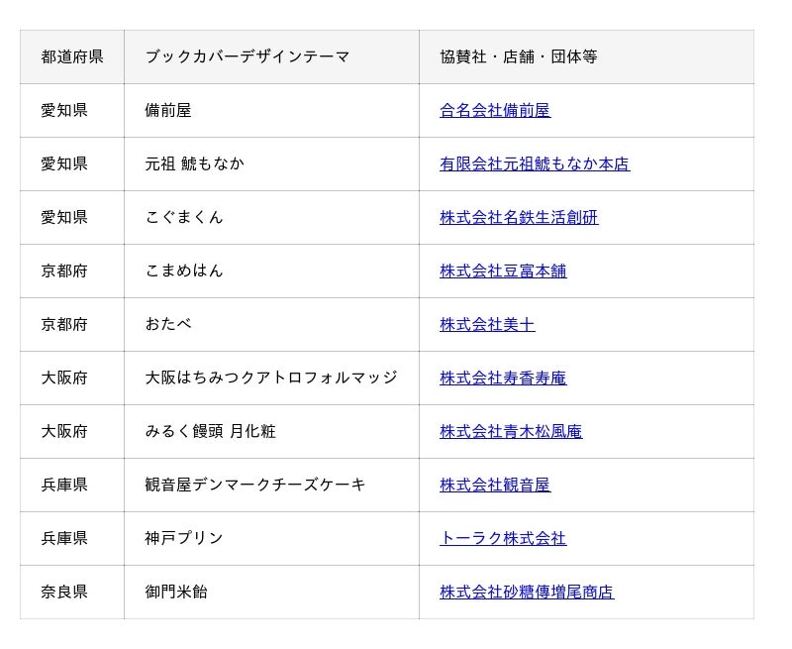Open the 株式会社青木松風庵 link

tap(511, 432)
